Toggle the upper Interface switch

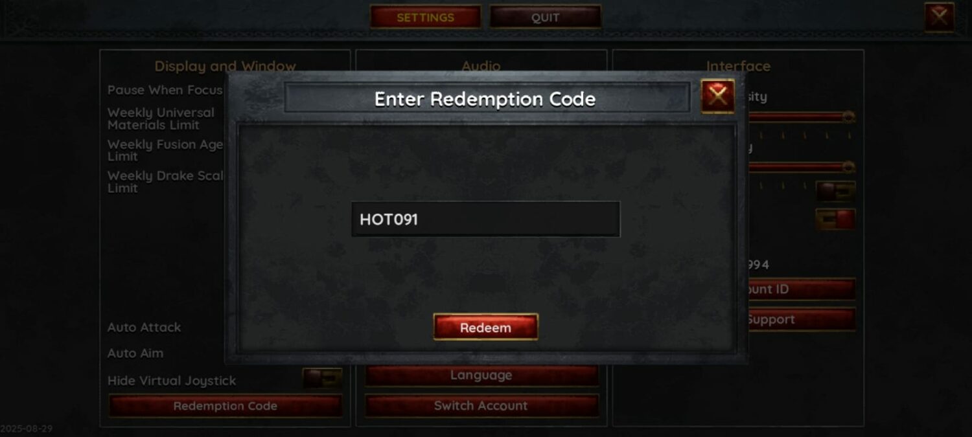click(835, 191)
